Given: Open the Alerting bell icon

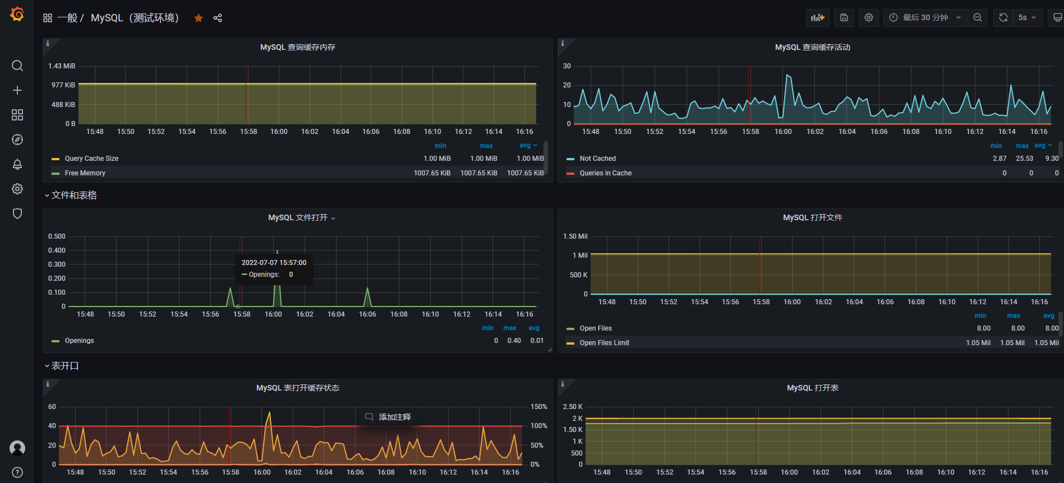Looking at the screenshot, I should click(x=17, y=164).
